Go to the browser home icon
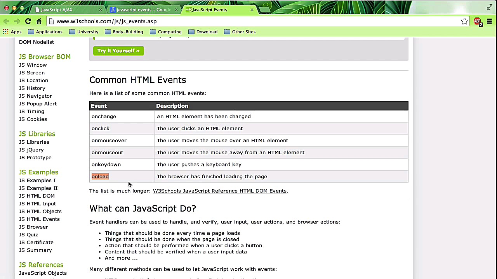 (39, 21)
